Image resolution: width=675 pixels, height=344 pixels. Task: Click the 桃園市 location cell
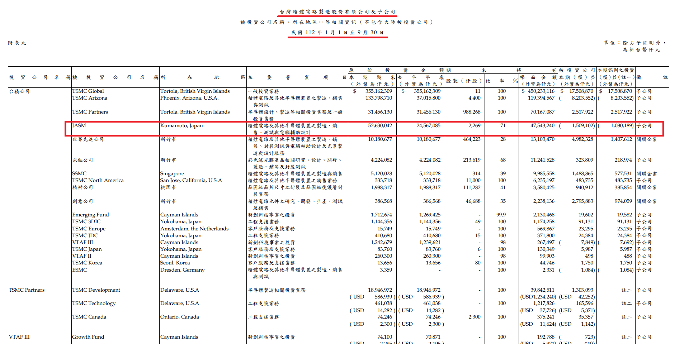point(168,187)
